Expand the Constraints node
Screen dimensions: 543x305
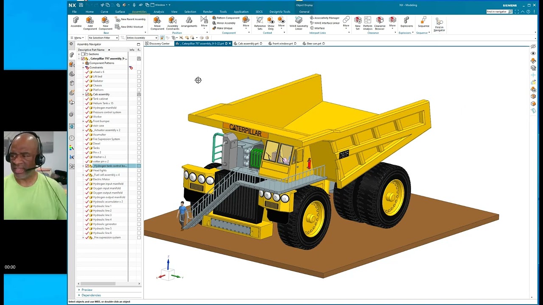[x=83, y=68]
